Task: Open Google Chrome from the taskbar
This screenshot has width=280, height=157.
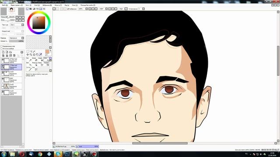Action: pos(40,154)
